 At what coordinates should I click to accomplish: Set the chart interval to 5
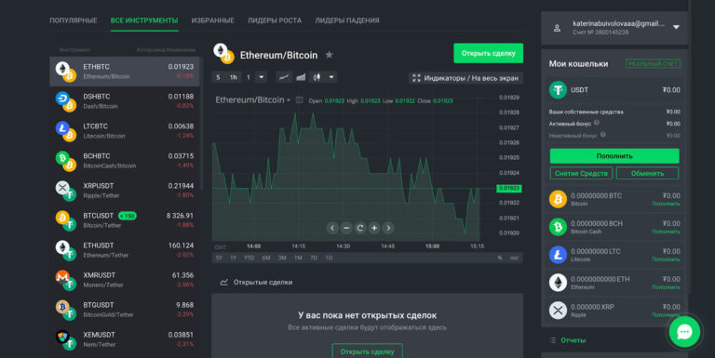pyautogui.click(x=218, y=77)
